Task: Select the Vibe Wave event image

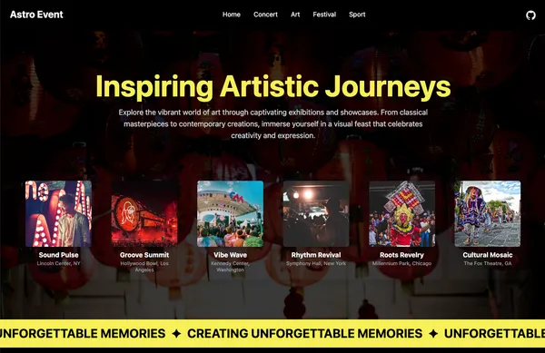Action: pyautogui.click(x=230, y=214)
